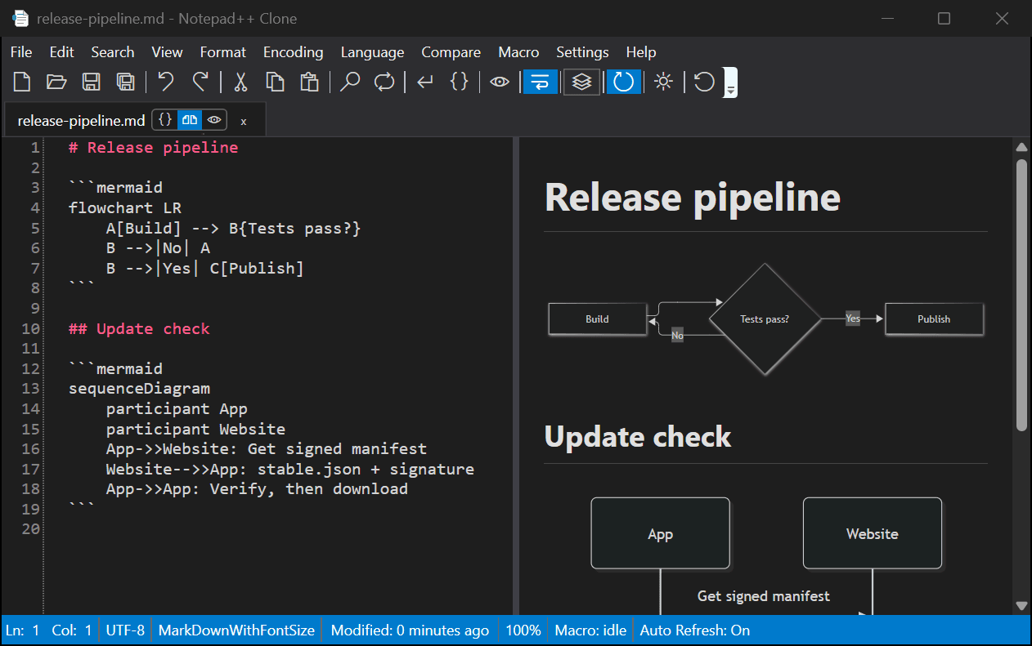Click the Save All double-floppy icon
Viewport: 1032px width, 646px height.
[x=125, y=82]
